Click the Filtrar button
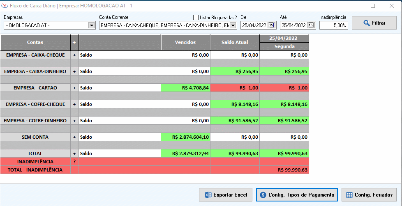The height and width of the screenshot is (206, 402). (x=374, y=23)
